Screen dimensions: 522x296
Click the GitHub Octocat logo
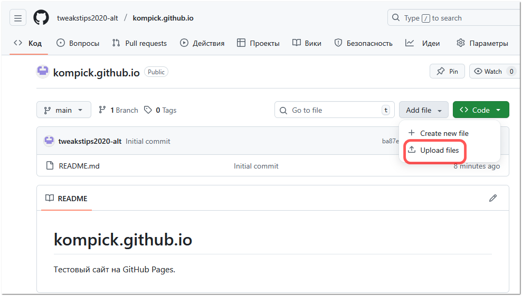41,17
